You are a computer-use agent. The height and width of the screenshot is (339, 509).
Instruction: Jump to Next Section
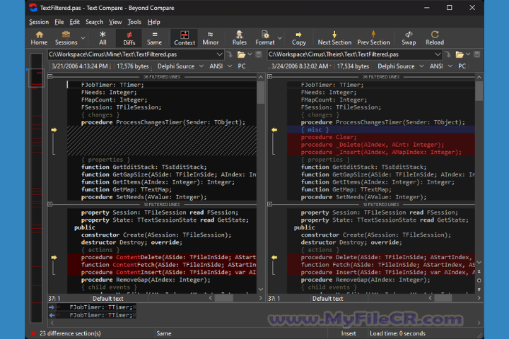[334, 38]
